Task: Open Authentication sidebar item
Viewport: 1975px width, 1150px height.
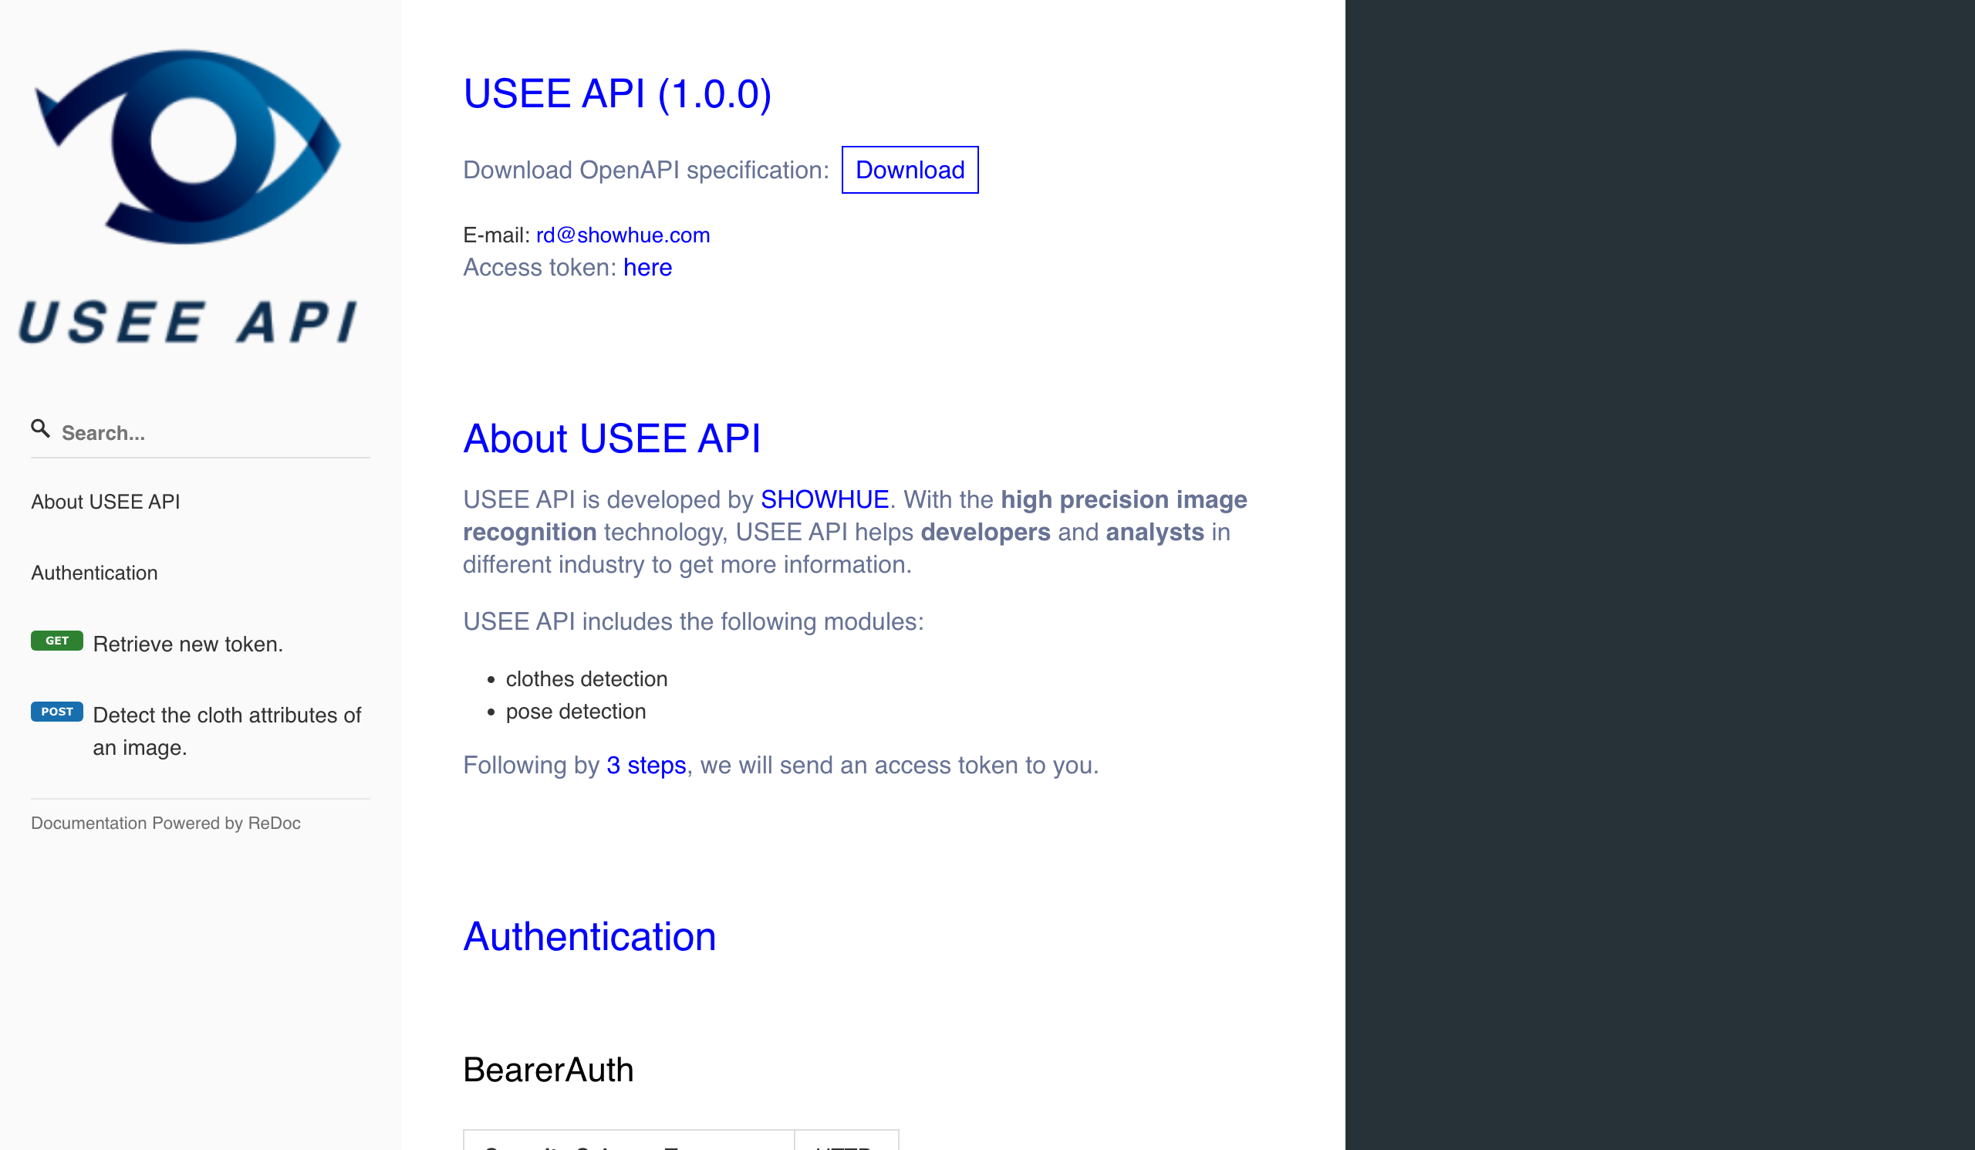Action: tap(94, 573)
